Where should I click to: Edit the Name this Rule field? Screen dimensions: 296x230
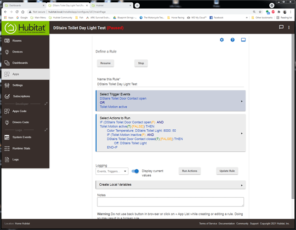click(x=171, y=84)
